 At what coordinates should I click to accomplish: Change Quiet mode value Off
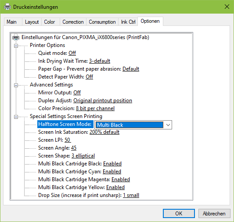(72, 53)
